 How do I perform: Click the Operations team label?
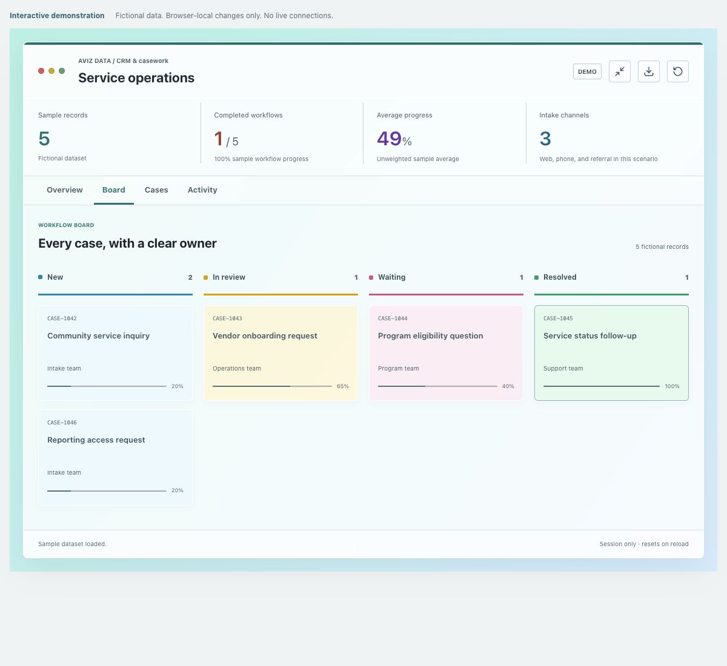tap(237, 368)
